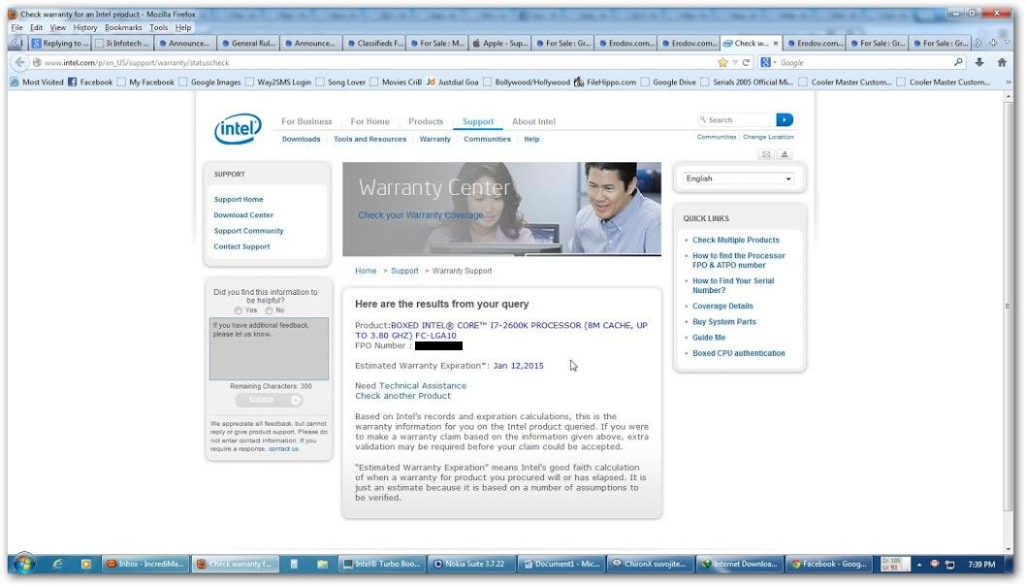Screen dimensions: 1026x586
Task: Open Coverage Details quick link
Action: [722, 306]
